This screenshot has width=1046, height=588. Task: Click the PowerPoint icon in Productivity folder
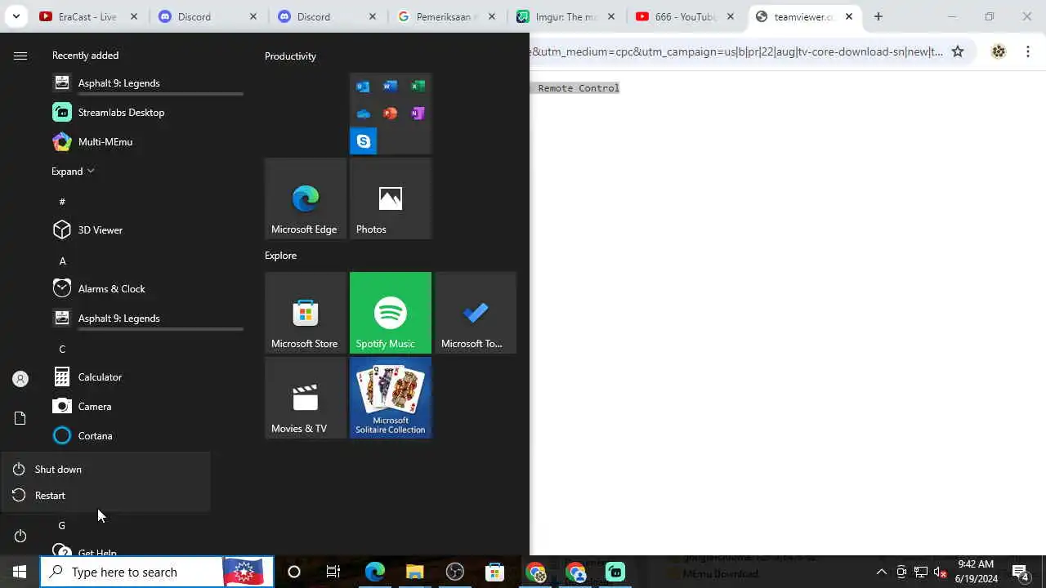[x=391, y=114]
